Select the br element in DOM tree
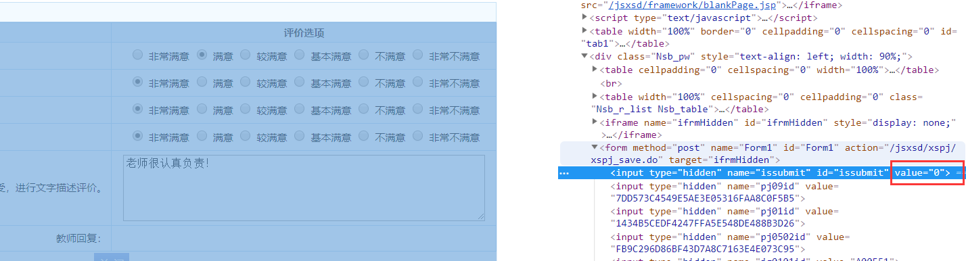 pyautogui.click(x=611, y=83)
